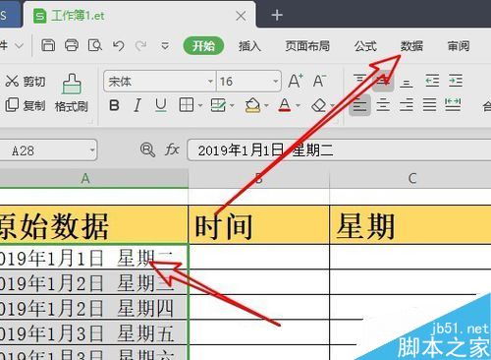This screenshot has width=491, height=360.
Task: Click the eraser clear formatting icon
Action: coord(319,105)
